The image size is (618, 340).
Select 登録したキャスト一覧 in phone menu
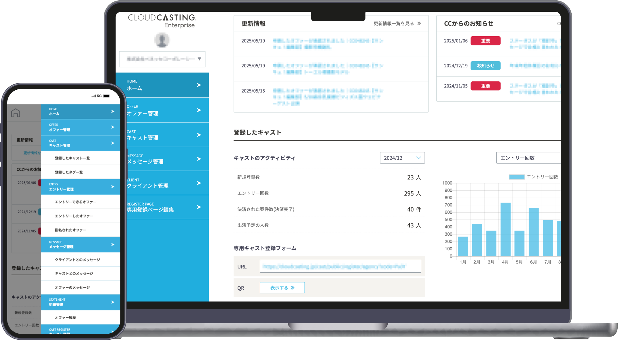72,158
